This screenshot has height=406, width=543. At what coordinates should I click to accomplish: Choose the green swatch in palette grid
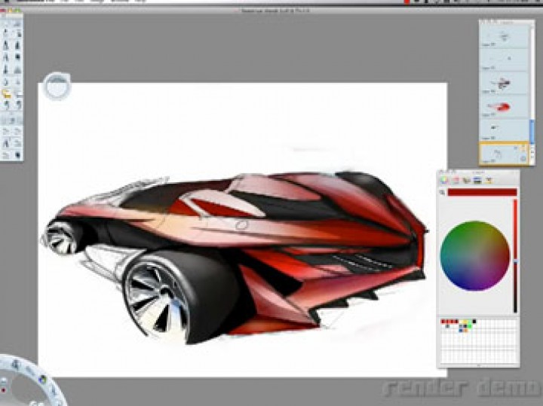pyautogui.click(x=470, y=325)
